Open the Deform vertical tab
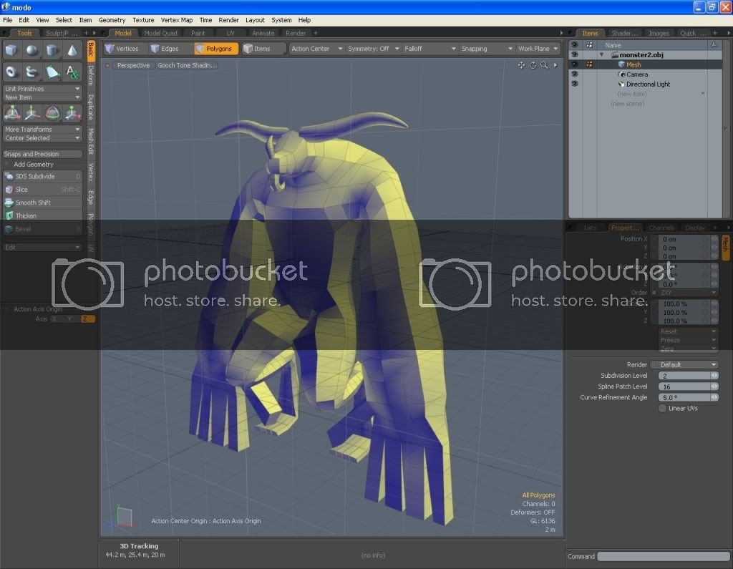Image resolution: width=733 pixels, height=569 pixels. pos(91,75)
